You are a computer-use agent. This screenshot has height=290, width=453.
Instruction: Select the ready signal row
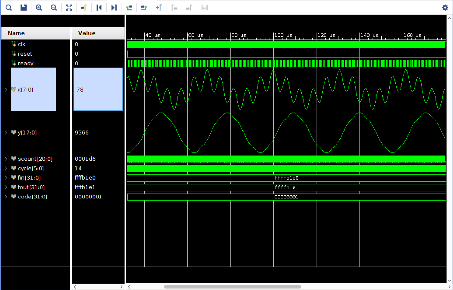click(x=26, y=63)
